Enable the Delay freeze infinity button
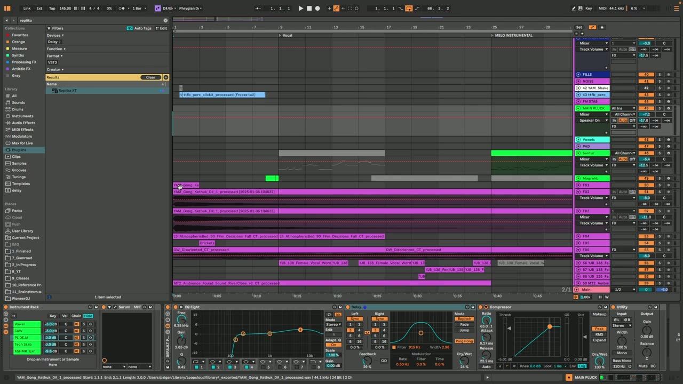Screen dimensions: 683x384 click(383, 361)
